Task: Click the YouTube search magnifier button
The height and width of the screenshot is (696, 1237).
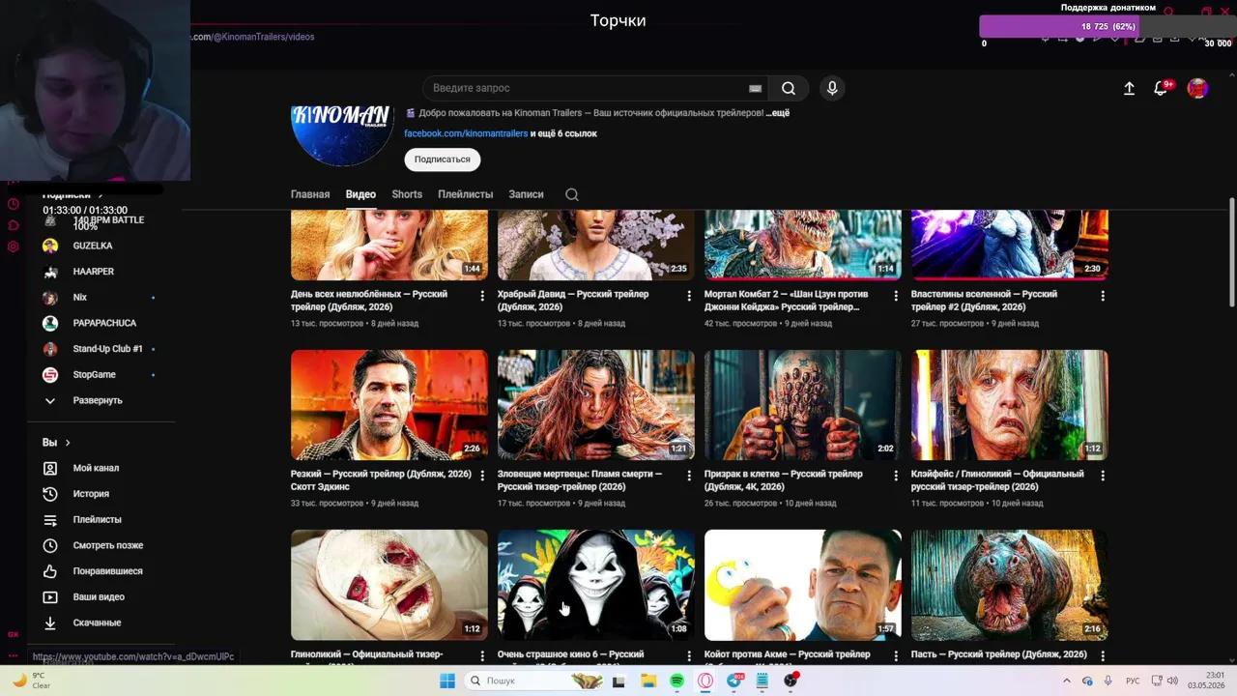Action: [789, 88]
